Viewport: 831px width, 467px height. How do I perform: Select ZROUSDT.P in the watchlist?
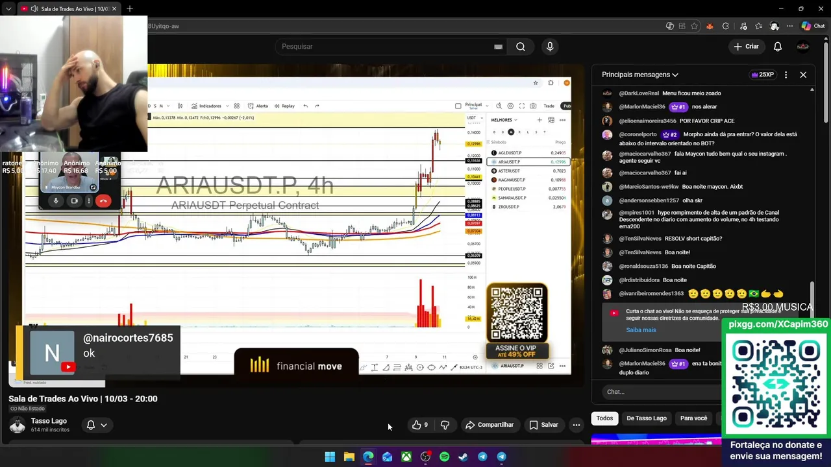[528, 207]
